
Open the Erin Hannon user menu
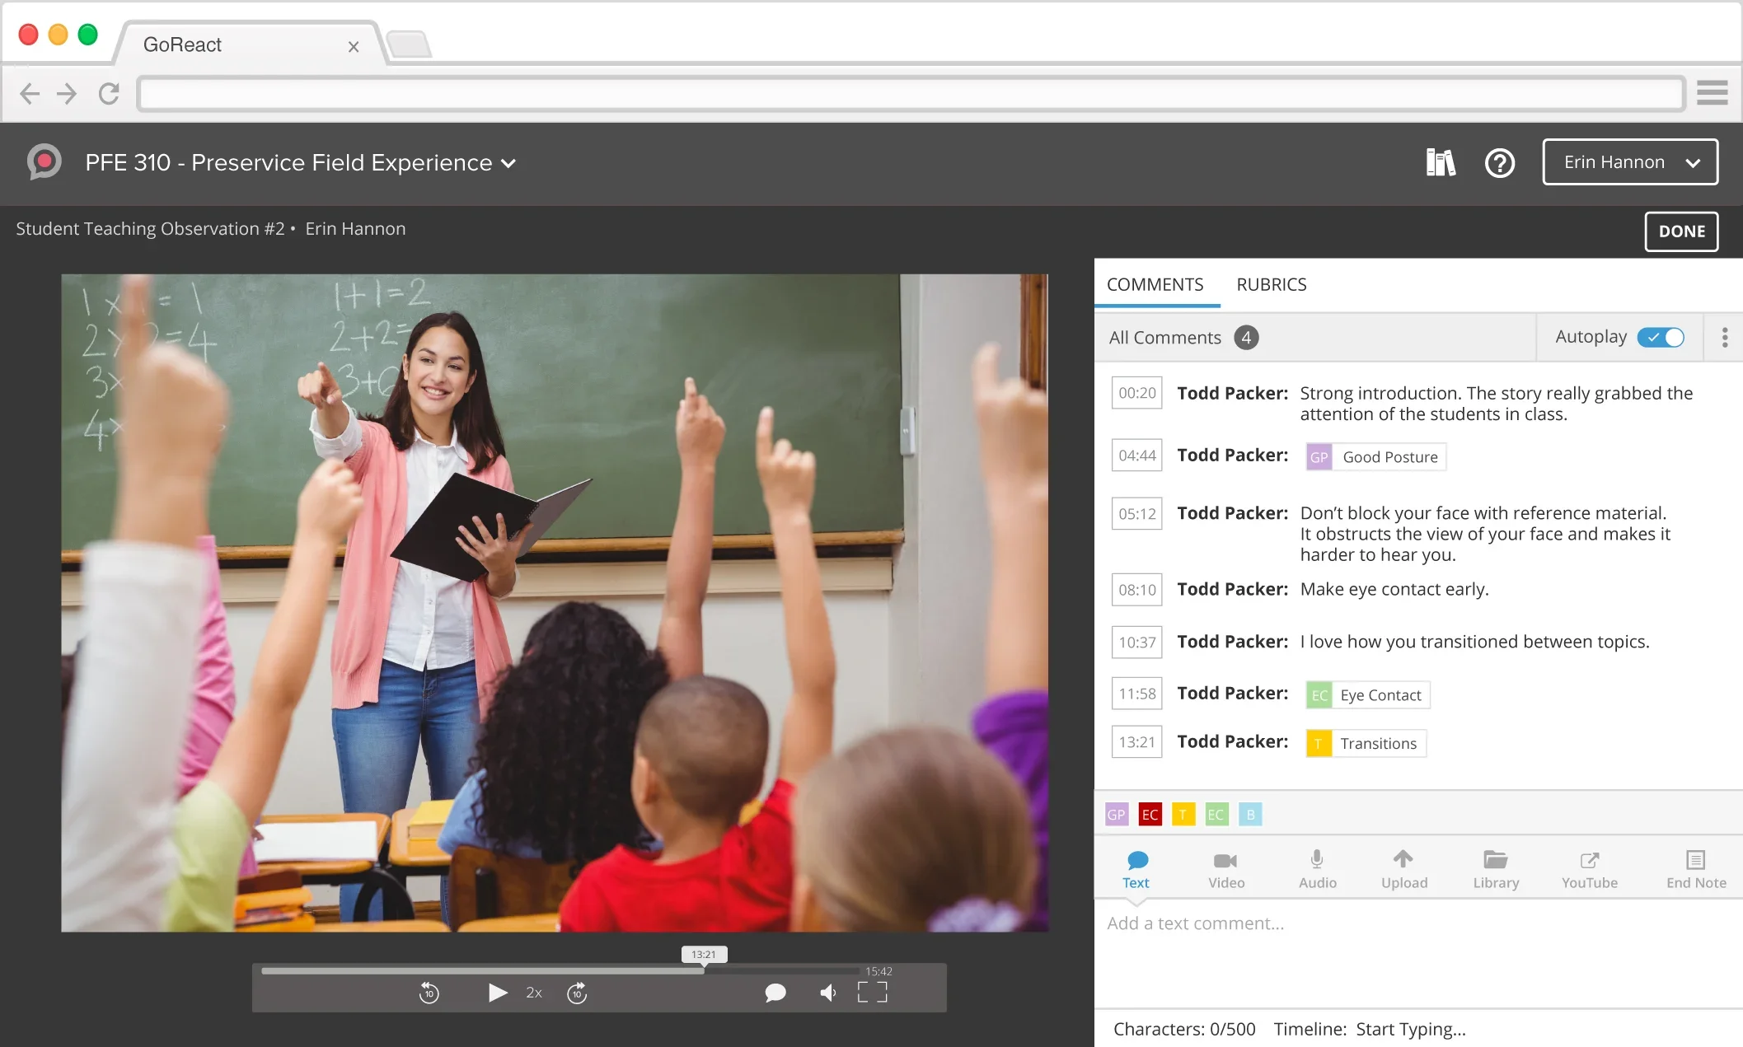pos(1629,162)
